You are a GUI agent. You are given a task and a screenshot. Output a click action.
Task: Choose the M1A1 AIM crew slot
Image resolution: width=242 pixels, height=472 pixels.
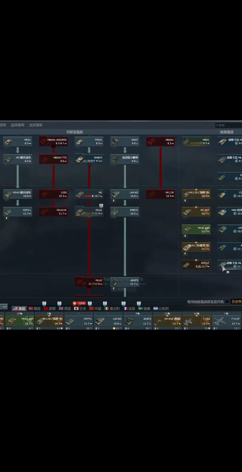click(20, 321)
